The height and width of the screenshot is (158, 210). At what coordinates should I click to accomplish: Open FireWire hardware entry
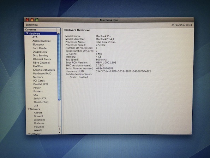[x=38, y=66]
